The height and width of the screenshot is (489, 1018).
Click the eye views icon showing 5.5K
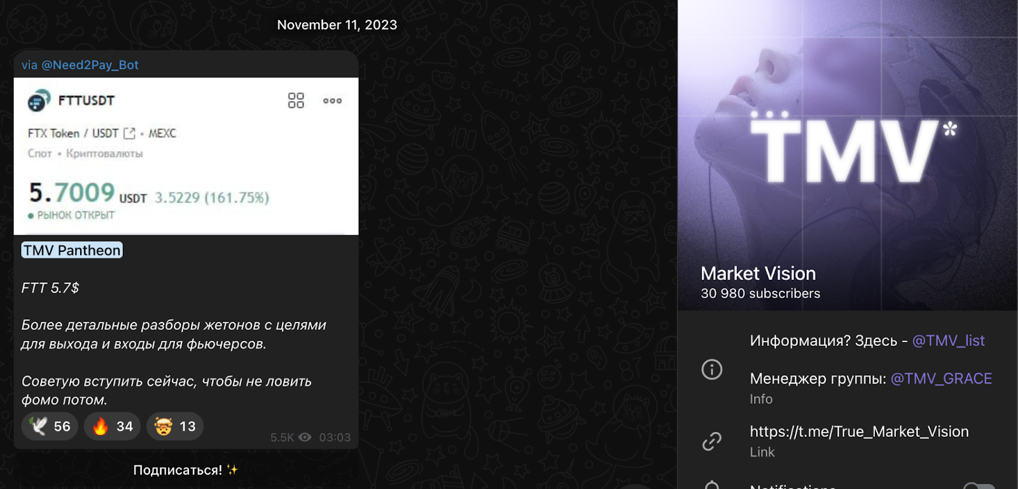click(x=305, y=437)
